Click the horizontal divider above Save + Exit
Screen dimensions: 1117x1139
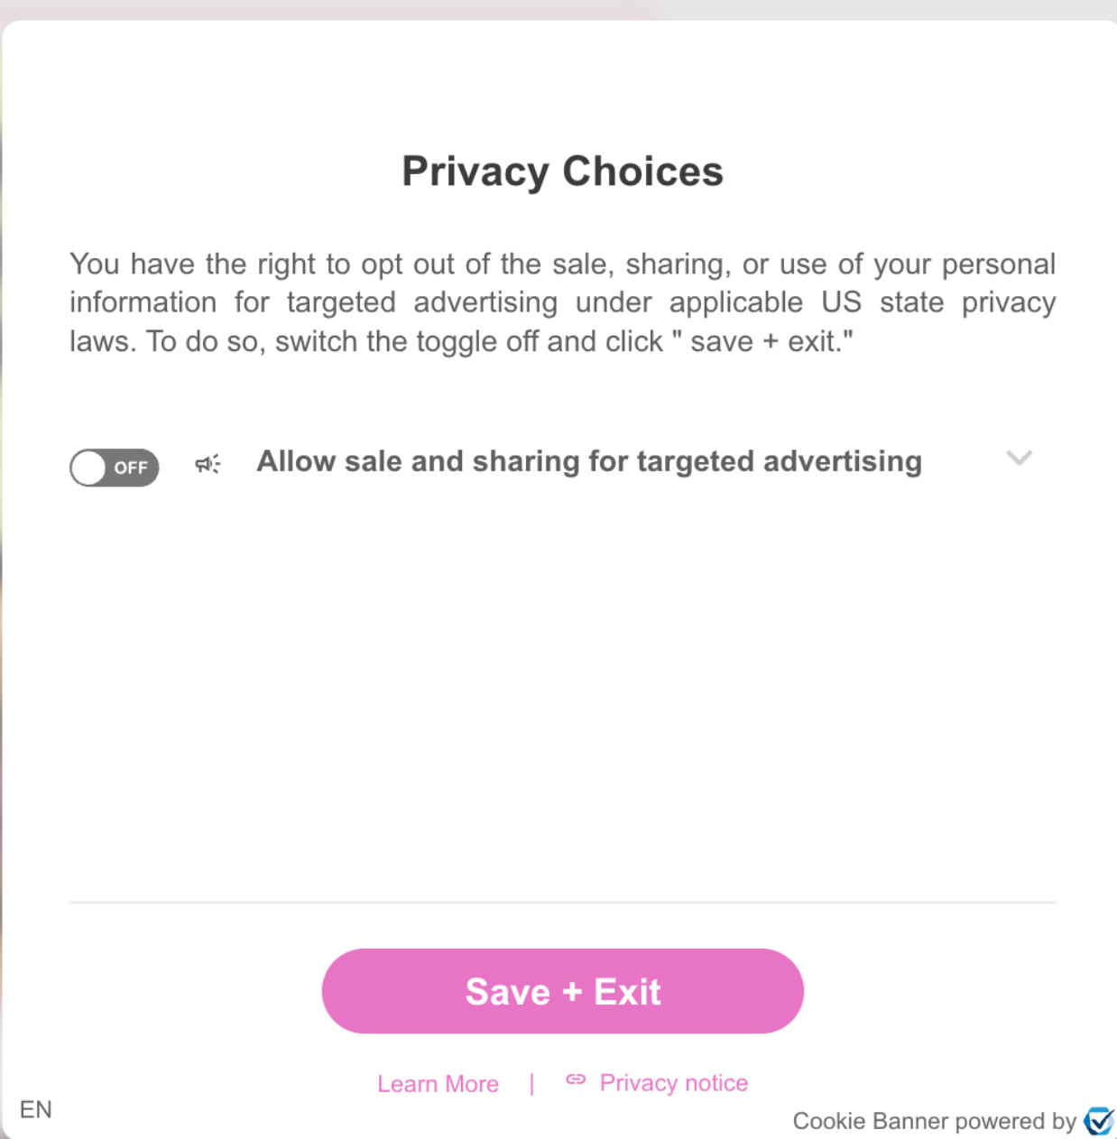click(563, 902)
